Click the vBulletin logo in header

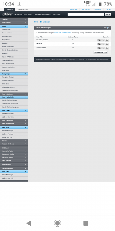8,14
